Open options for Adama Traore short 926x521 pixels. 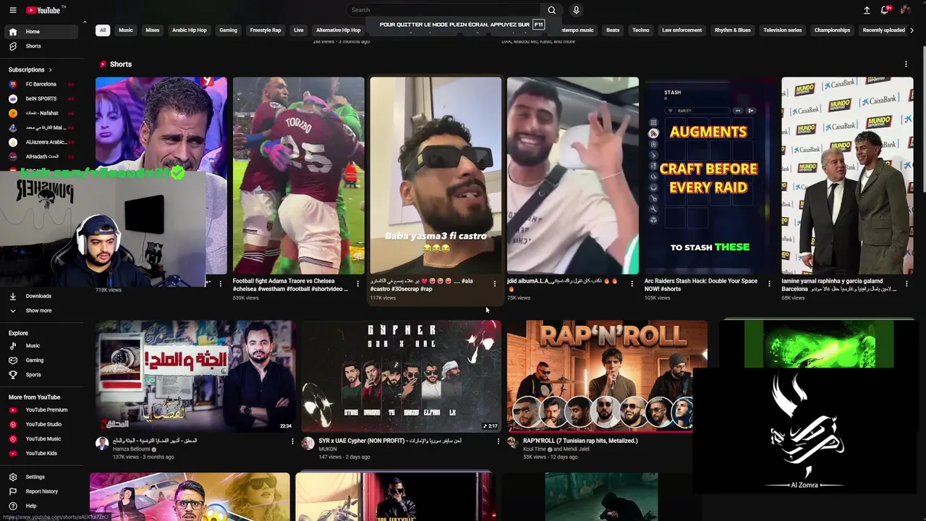357,284
